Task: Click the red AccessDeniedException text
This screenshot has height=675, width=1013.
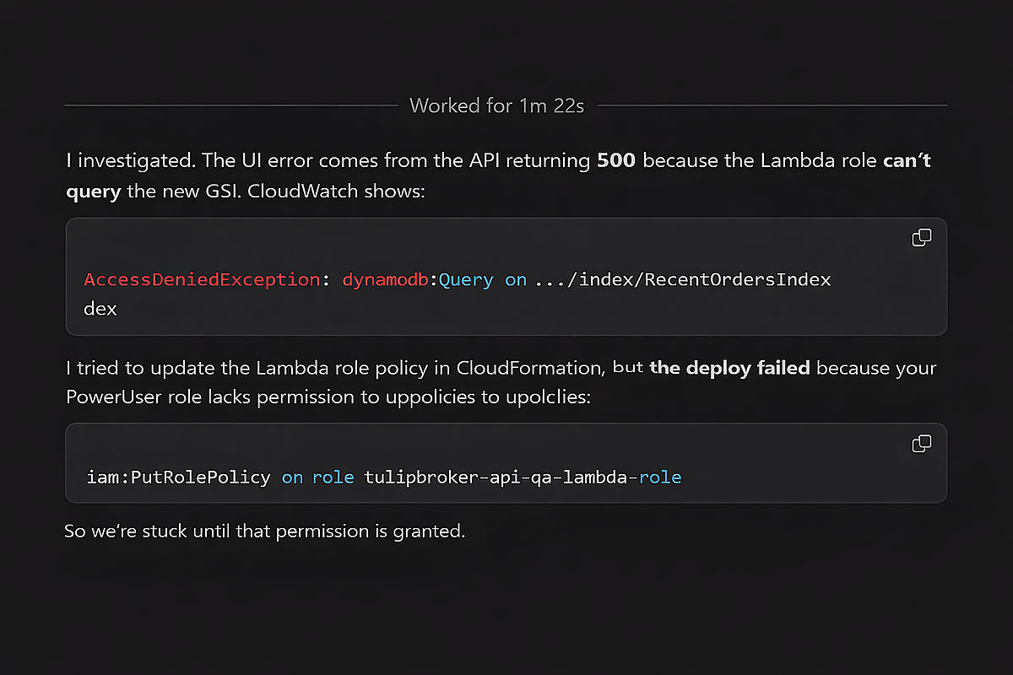Action: tap(202, 280)
